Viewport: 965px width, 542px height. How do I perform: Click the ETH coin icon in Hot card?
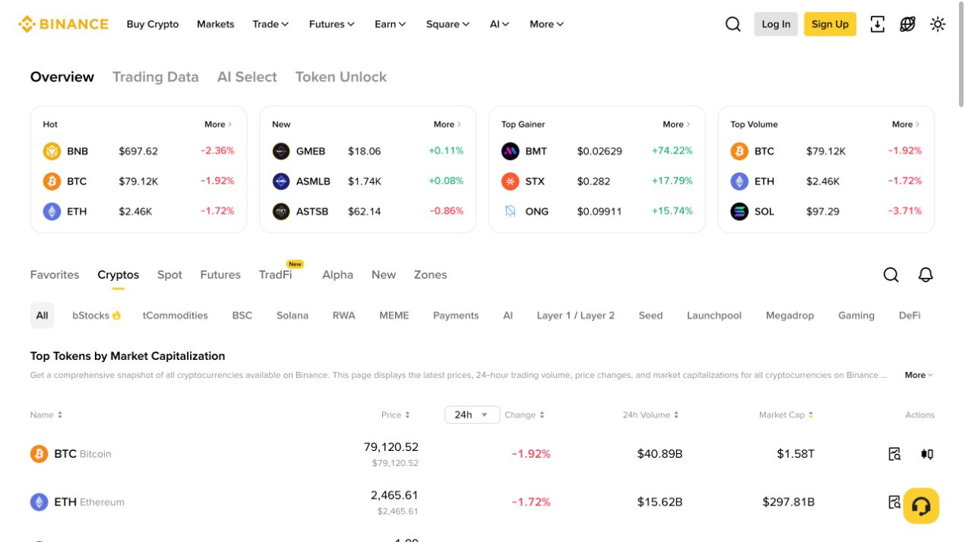tap(52, 212)
